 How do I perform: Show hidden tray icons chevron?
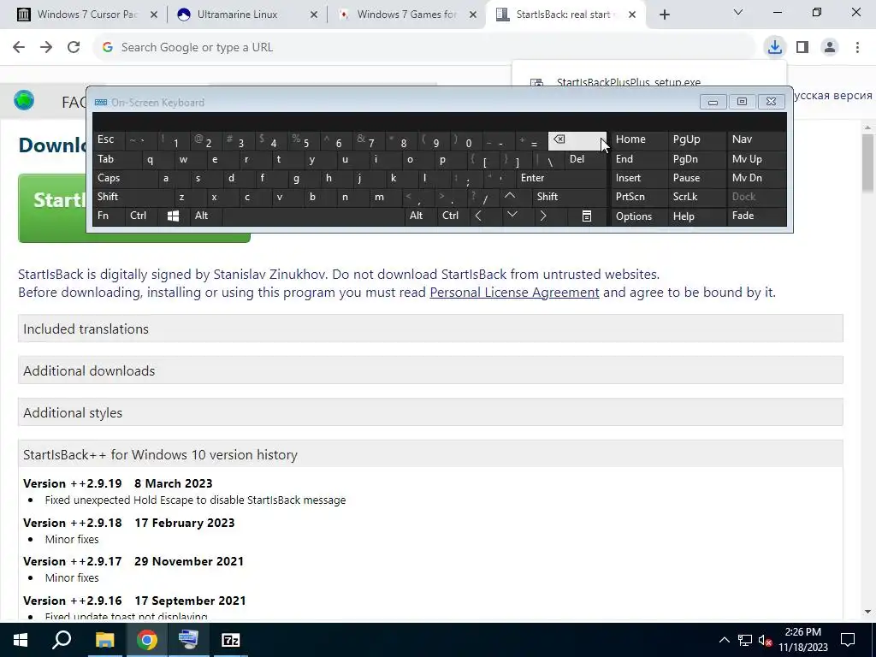point(724,640)
